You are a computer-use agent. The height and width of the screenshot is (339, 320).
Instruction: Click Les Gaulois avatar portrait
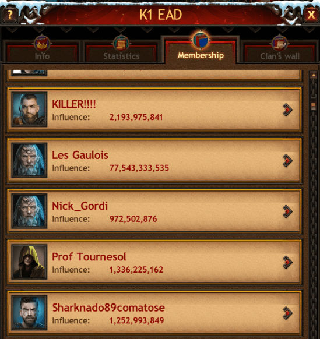pos(29,160)
